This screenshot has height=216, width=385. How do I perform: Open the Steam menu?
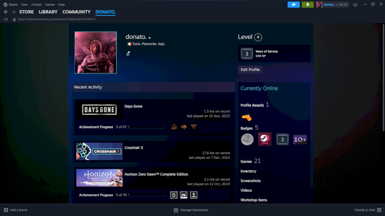[x=13, y=4]
